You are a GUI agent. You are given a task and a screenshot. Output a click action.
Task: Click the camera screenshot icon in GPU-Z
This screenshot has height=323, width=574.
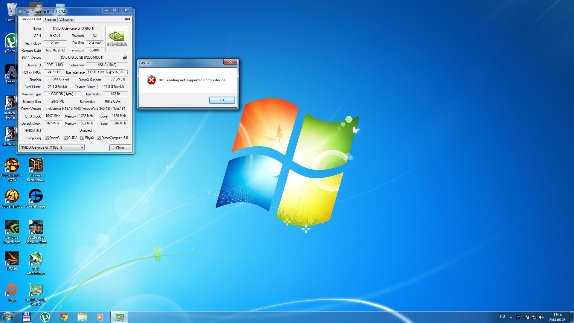coord(128,19)
